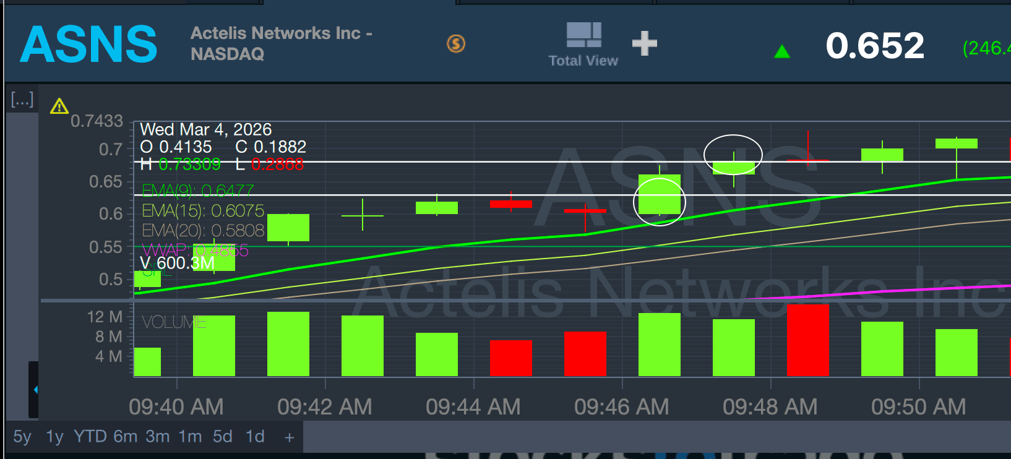Click the 4 M volume axis label
Screen dimensions: 1011x459
(x=109, y=357)
